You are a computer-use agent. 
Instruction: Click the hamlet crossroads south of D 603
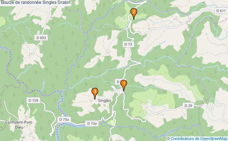tap(30, 55)
